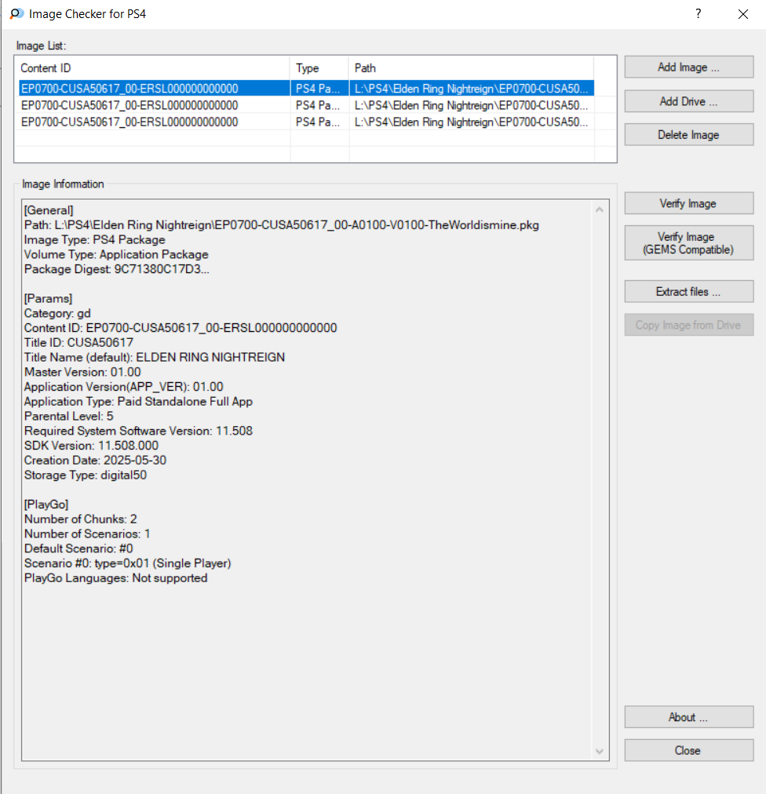Click the "Parental Level: 5" line
The image size is (766, 794).
pos(69,416)
